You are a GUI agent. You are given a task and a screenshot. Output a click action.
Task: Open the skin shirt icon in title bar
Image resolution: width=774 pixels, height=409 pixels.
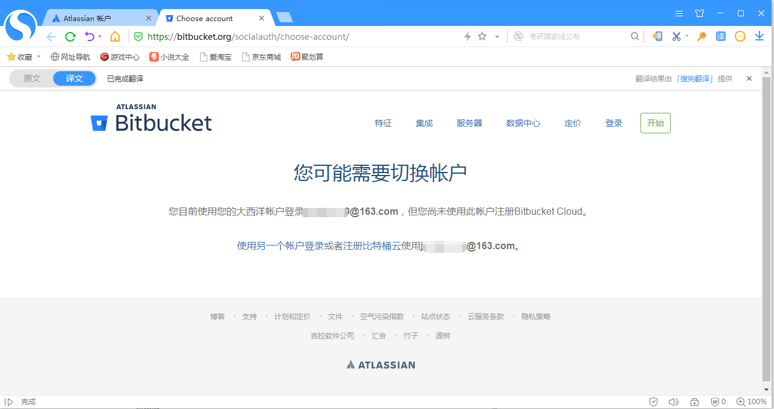[x=700, y=13]
